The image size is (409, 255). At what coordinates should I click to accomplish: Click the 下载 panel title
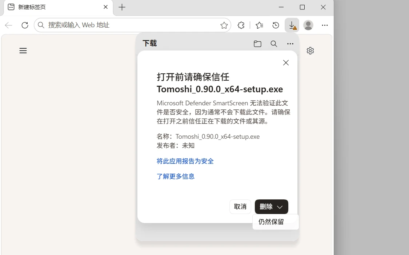click(x=150, y=43)
